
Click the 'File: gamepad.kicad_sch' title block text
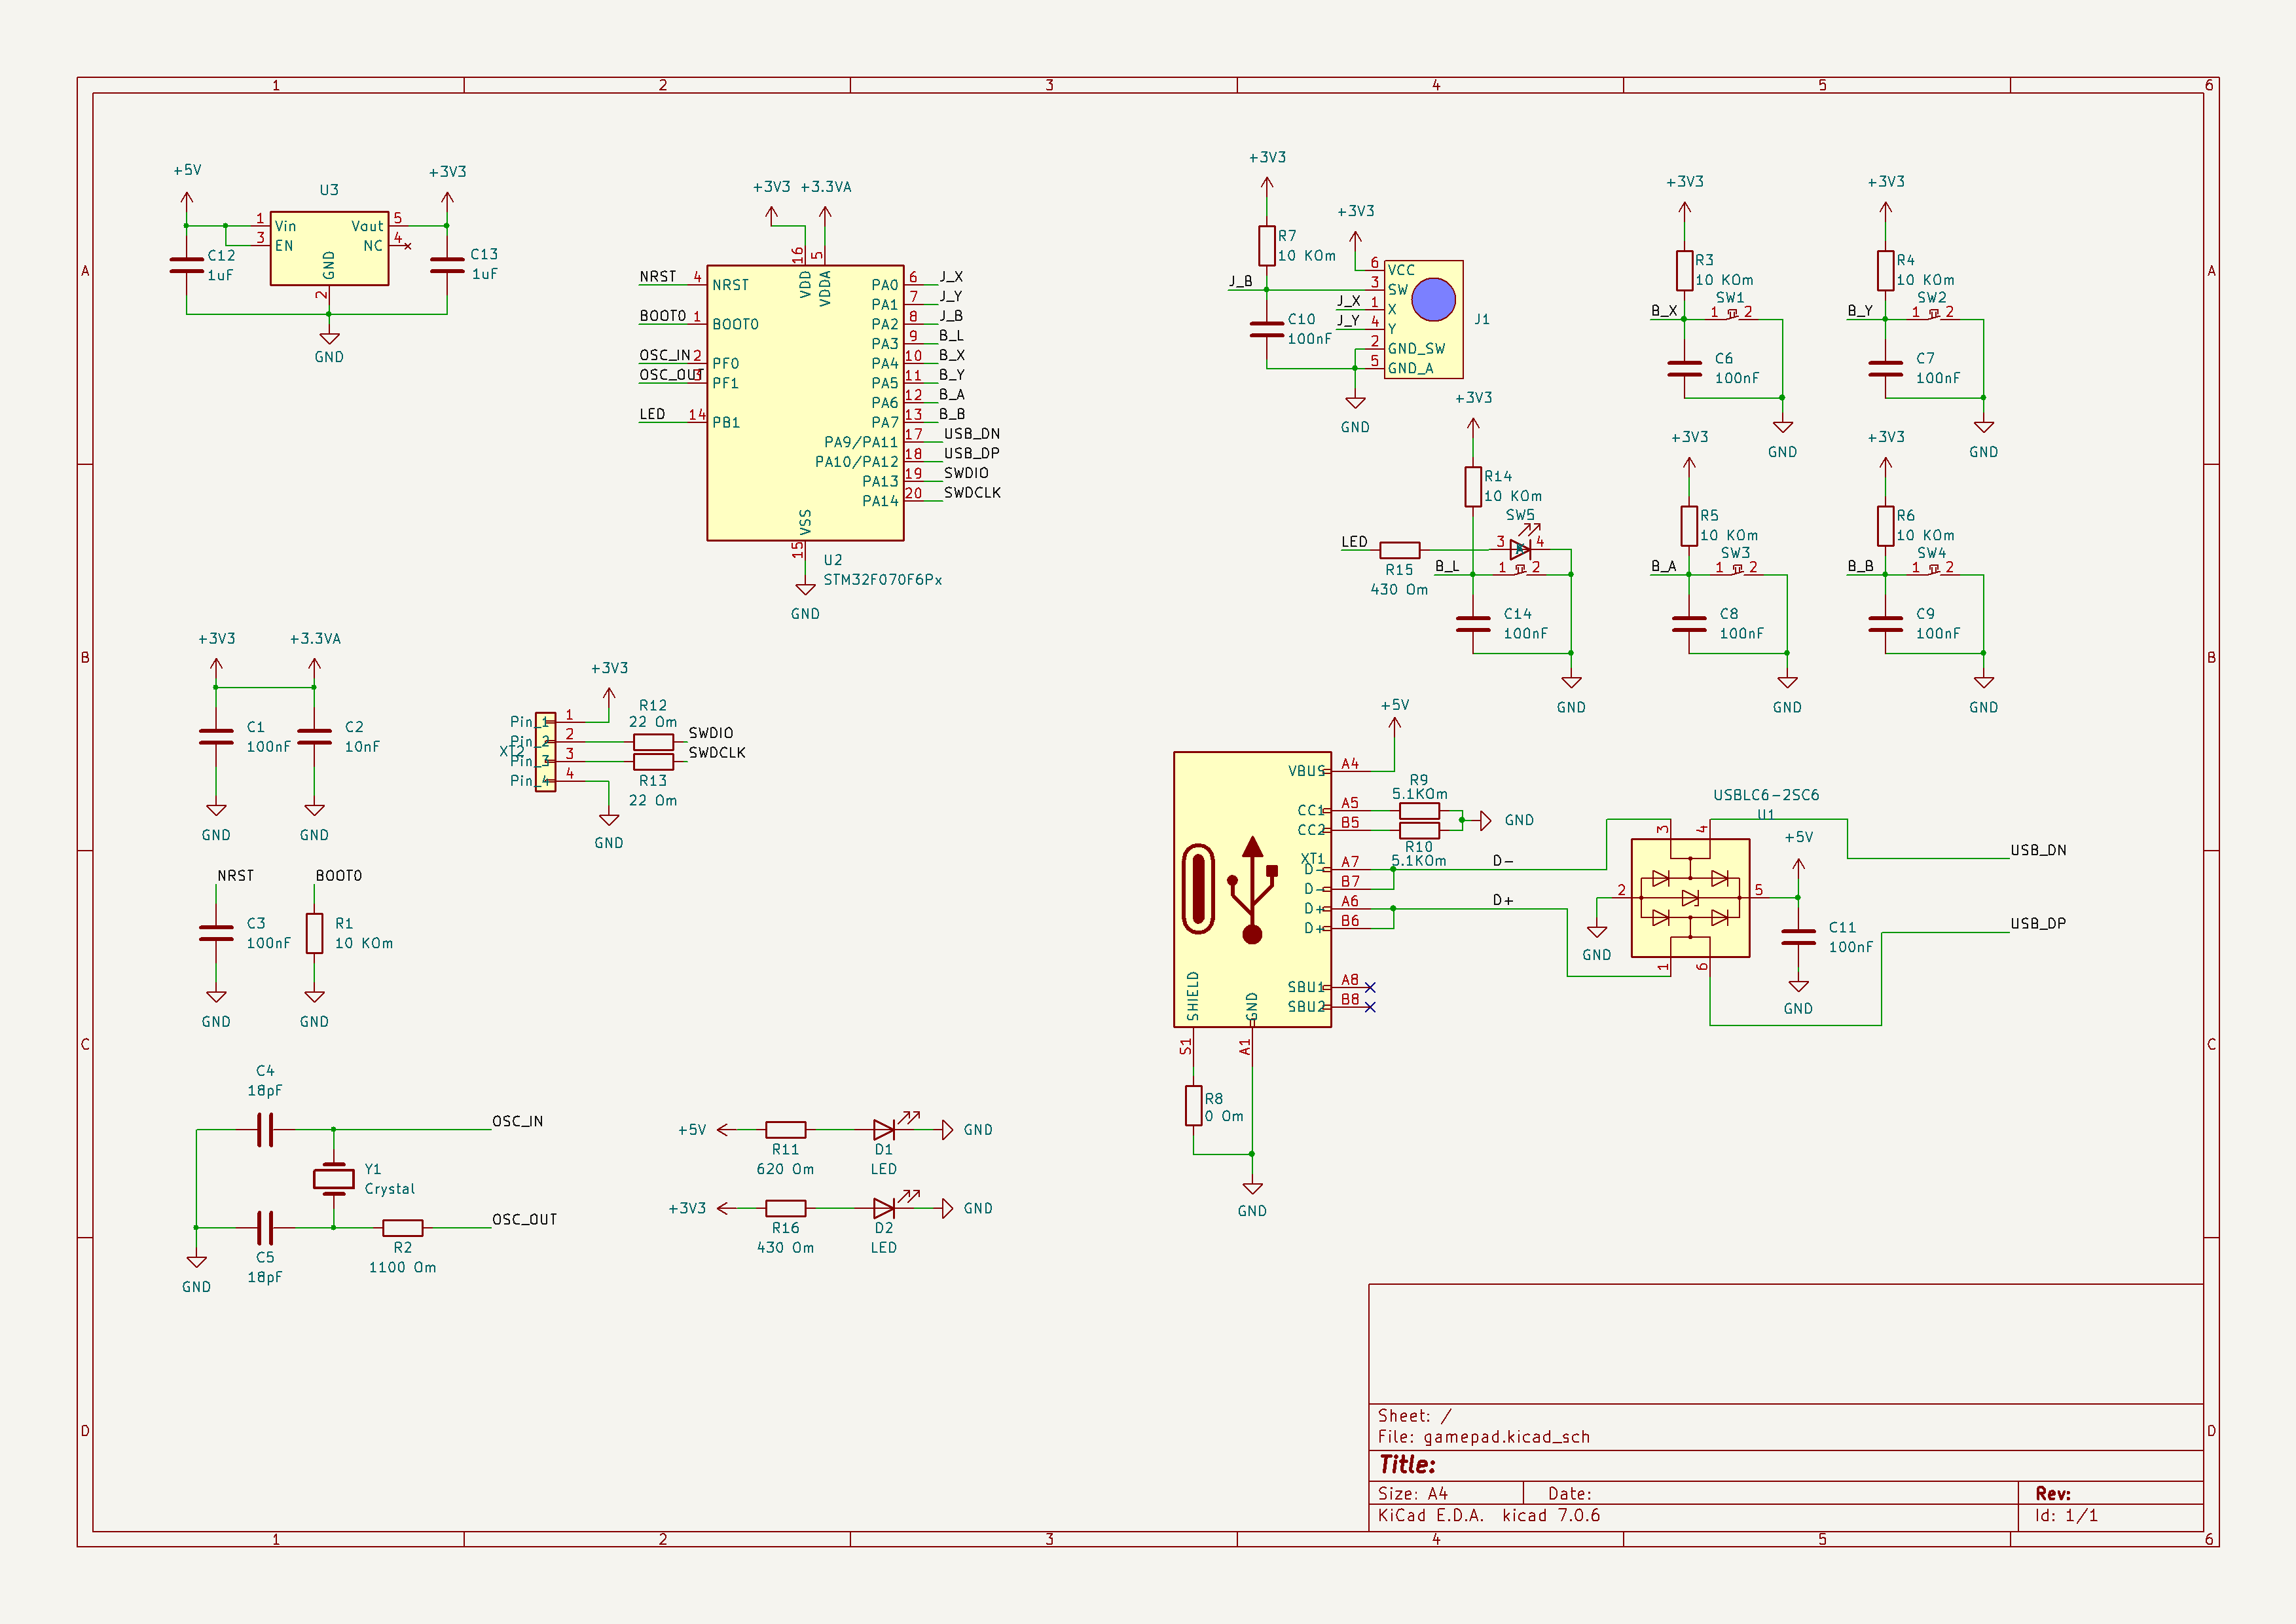click(1483, 1437)
